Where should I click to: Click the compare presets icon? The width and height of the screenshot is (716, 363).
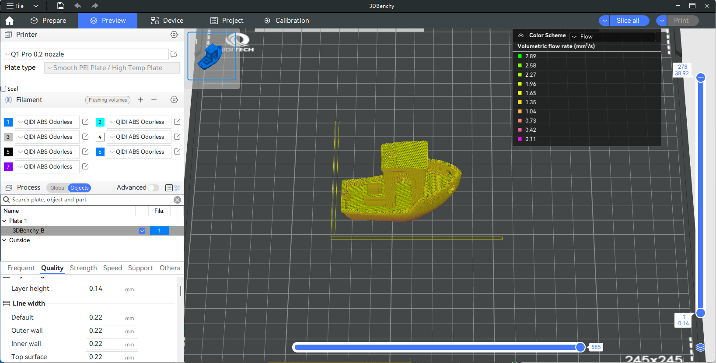178,188
